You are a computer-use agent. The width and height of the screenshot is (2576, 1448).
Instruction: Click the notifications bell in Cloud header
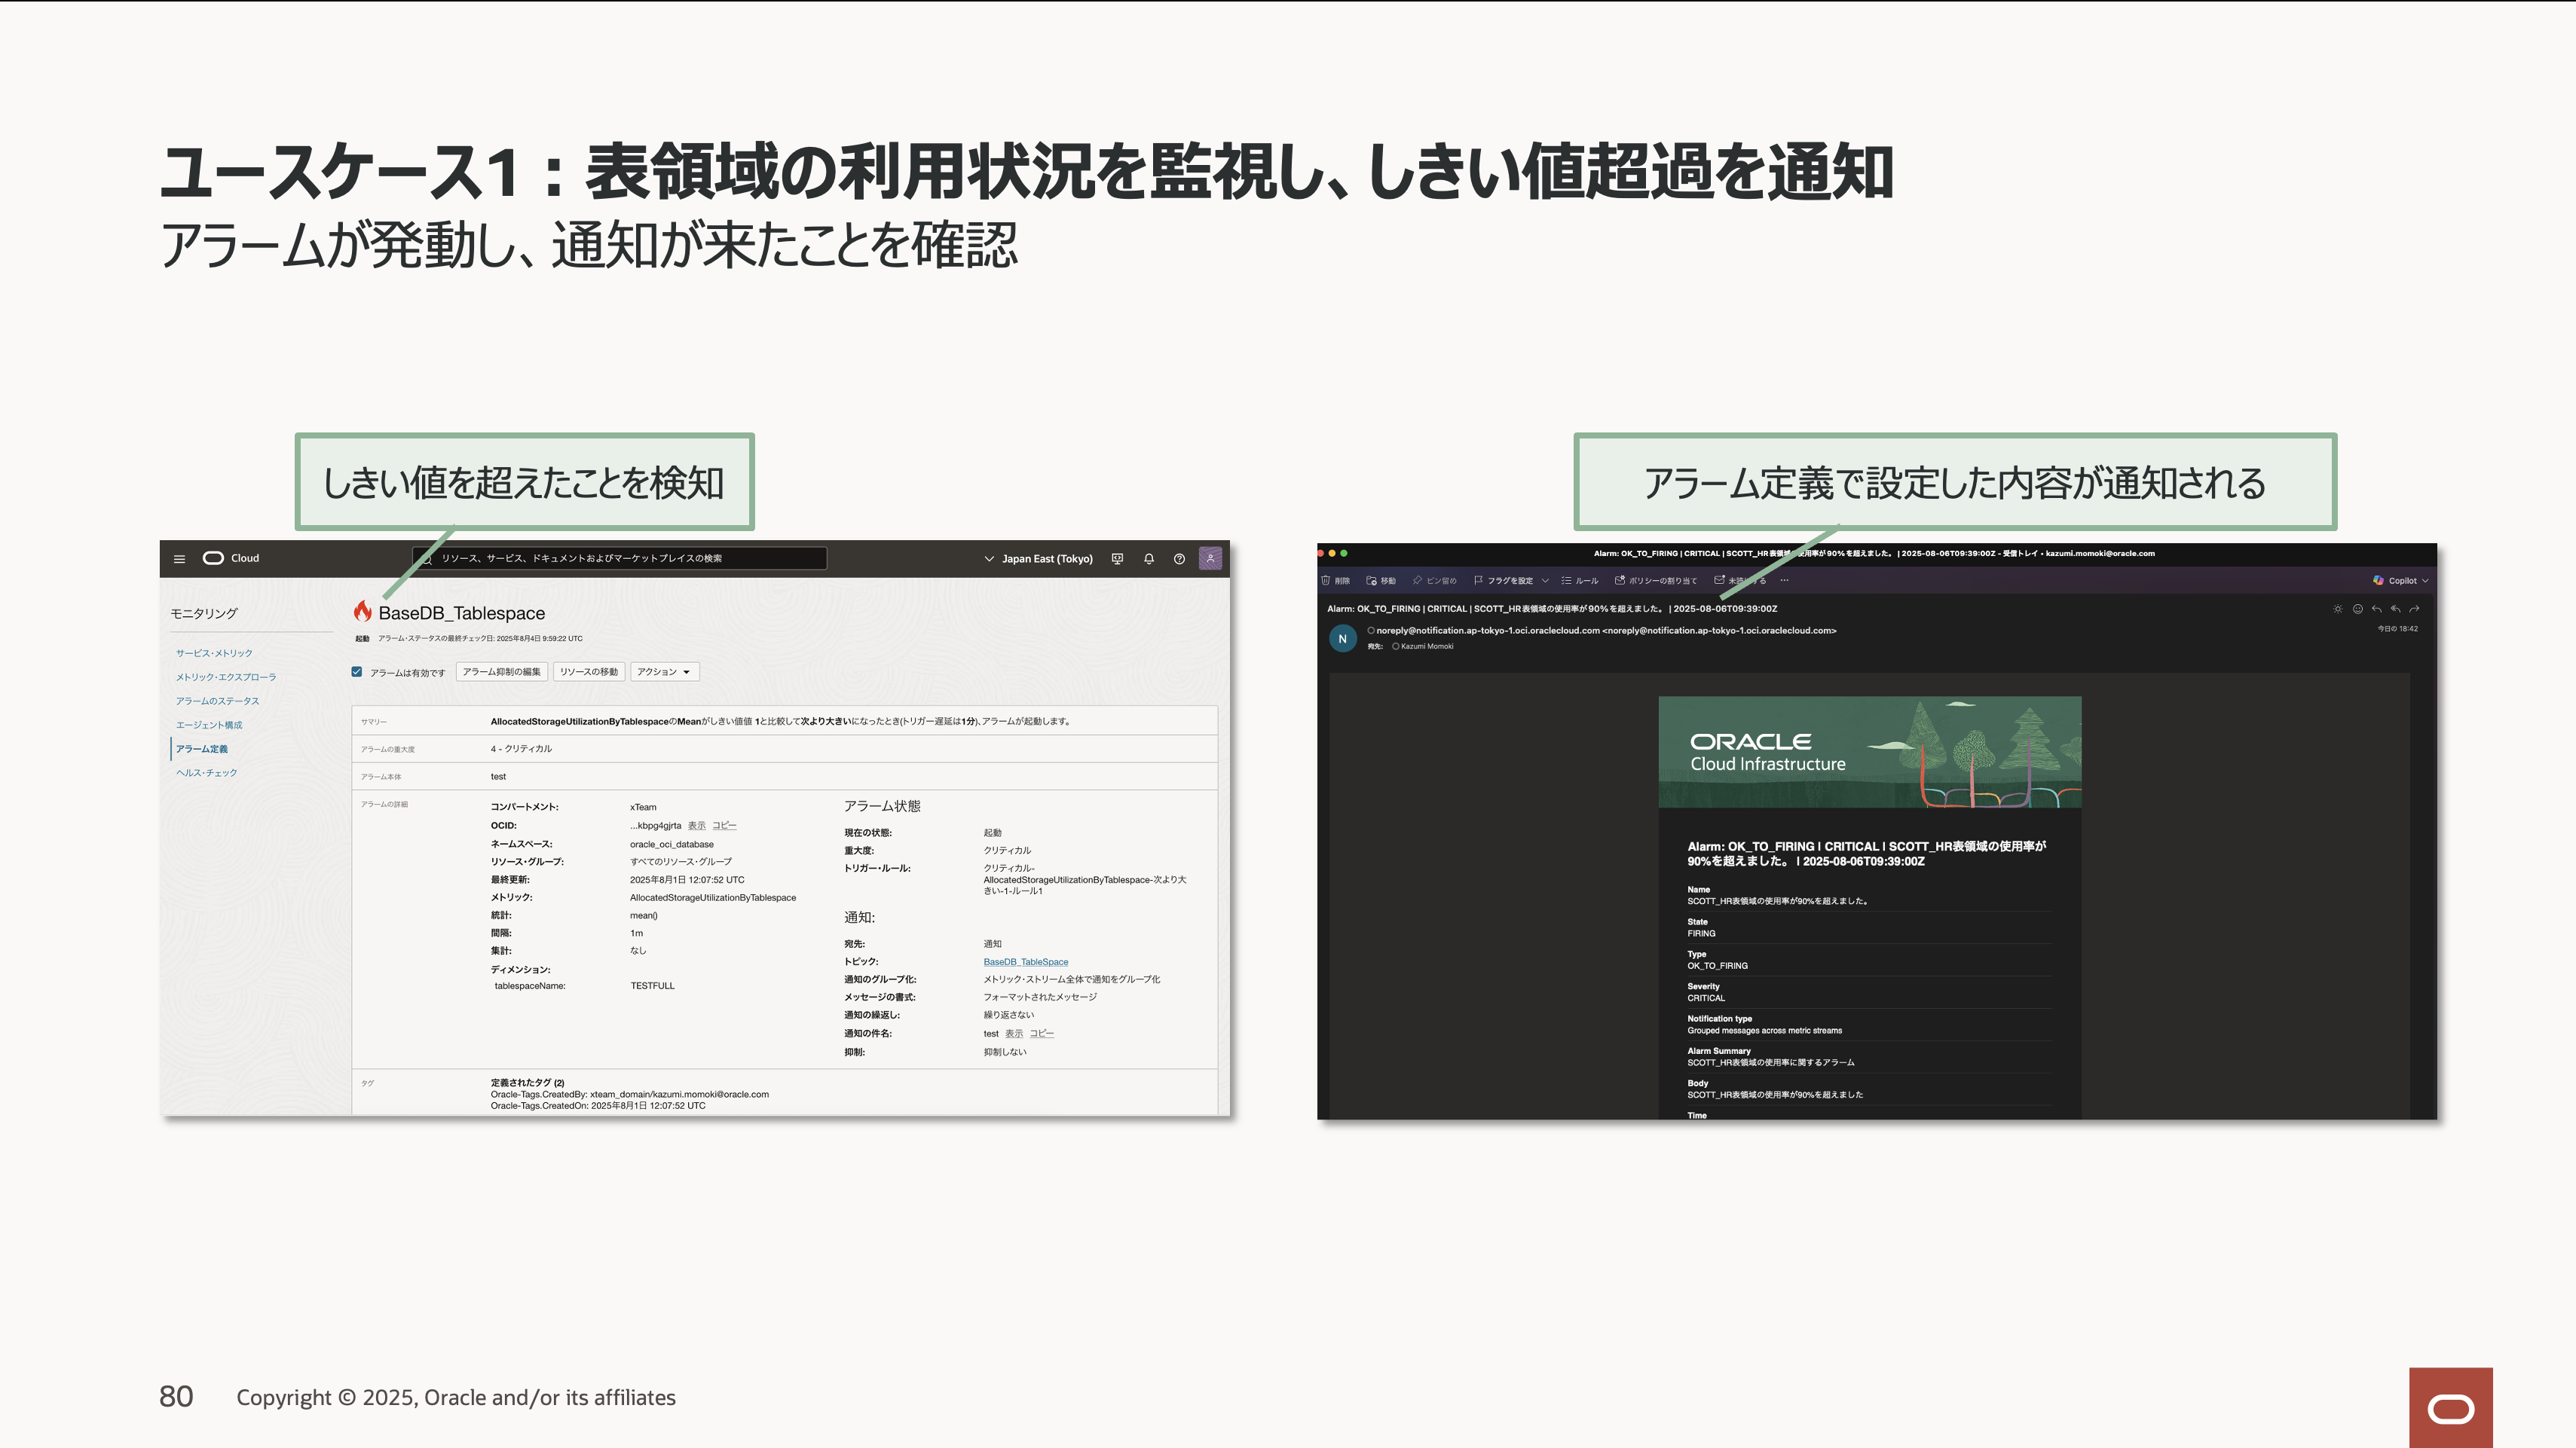1149,558
